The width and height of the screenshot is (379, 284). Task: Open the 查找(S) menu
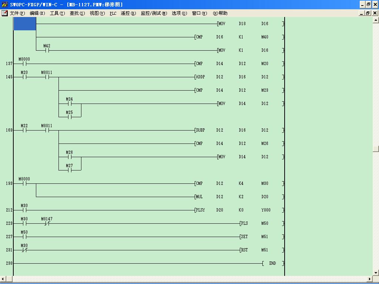(77, 13)
